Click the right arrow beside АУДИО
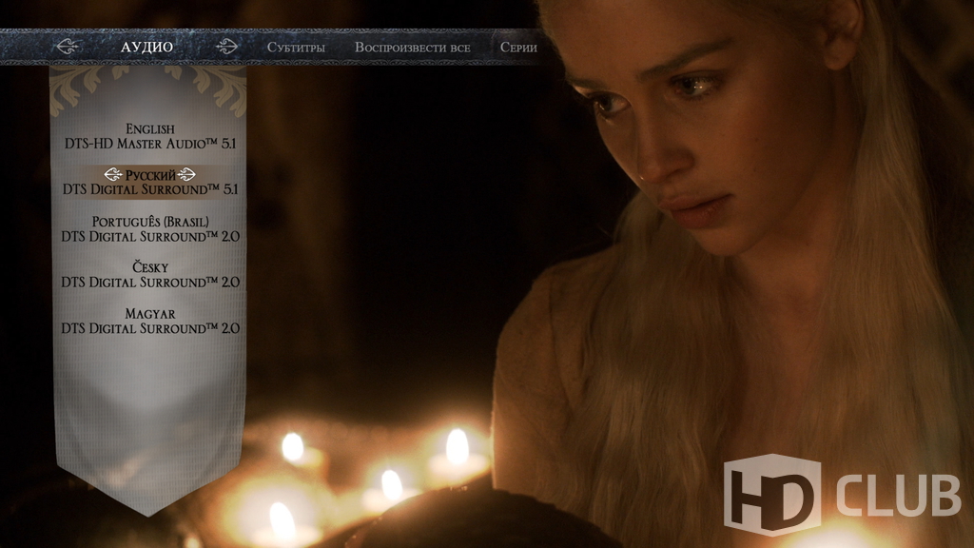 point(226,47)
